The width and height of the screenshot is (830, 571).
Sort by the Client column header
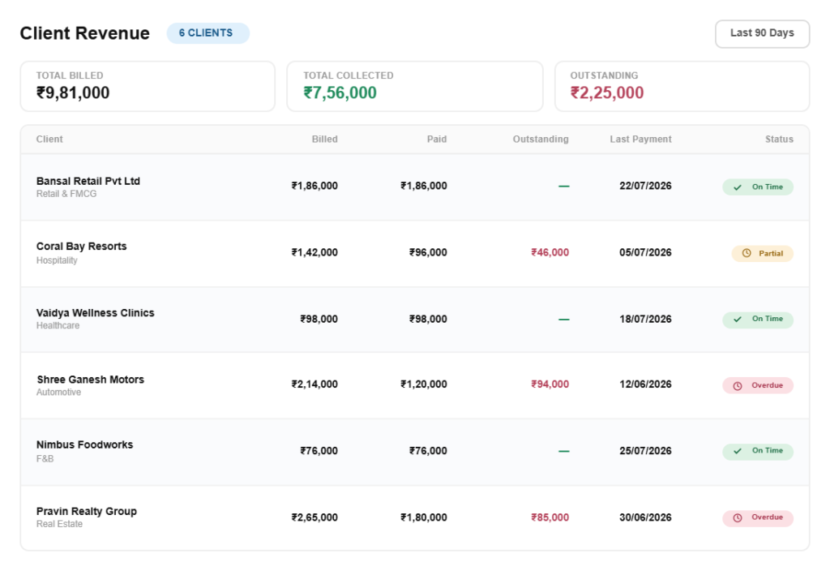(49, 140)
